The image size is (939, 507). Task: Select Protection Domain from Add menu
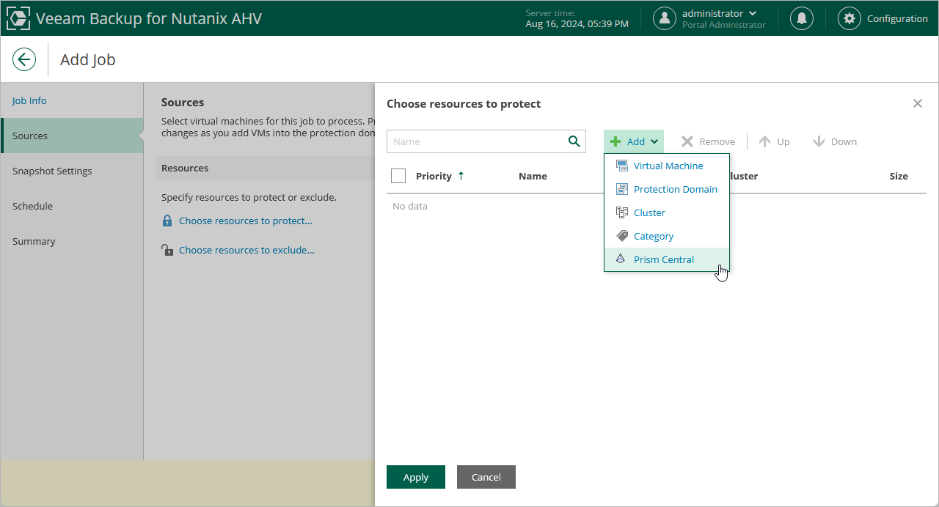pos(667,189)
